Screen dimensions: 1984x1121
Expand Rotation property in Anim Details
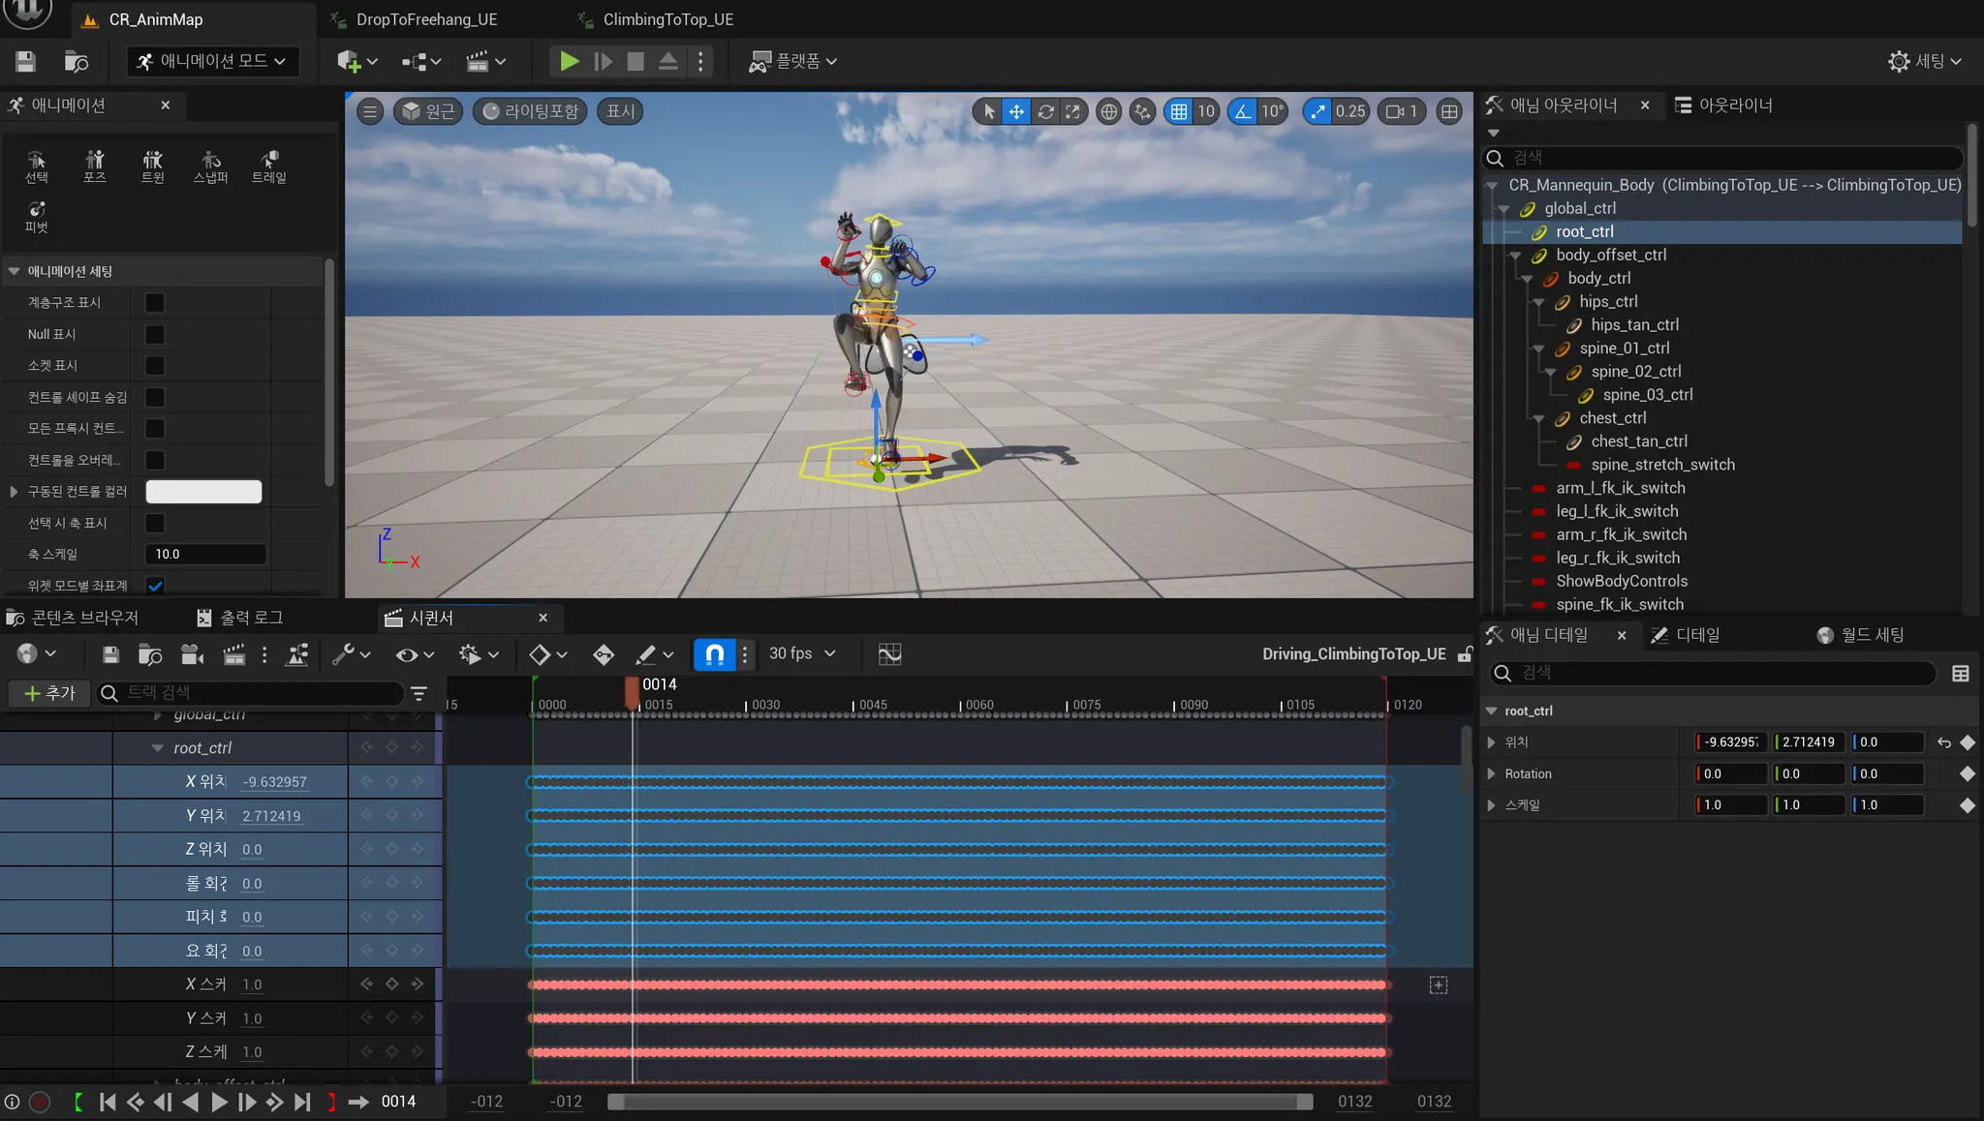(1492, 773)
